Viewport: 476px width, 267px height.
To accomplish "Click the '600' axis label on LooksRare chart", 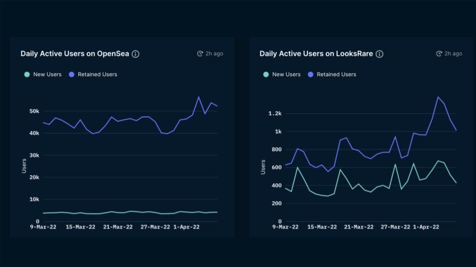I will click(x=277, y=168).
